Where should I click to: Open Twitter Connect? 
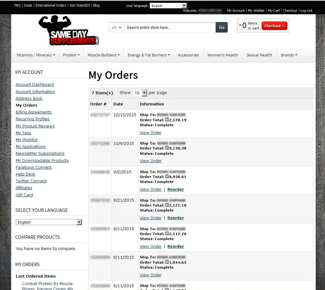click(x=31, y=181)
